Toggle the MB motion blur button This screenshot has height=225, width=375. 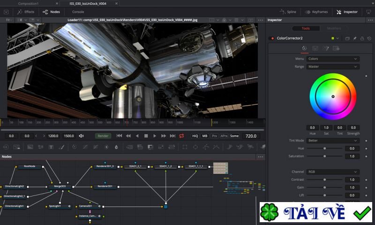coord(205,136)
